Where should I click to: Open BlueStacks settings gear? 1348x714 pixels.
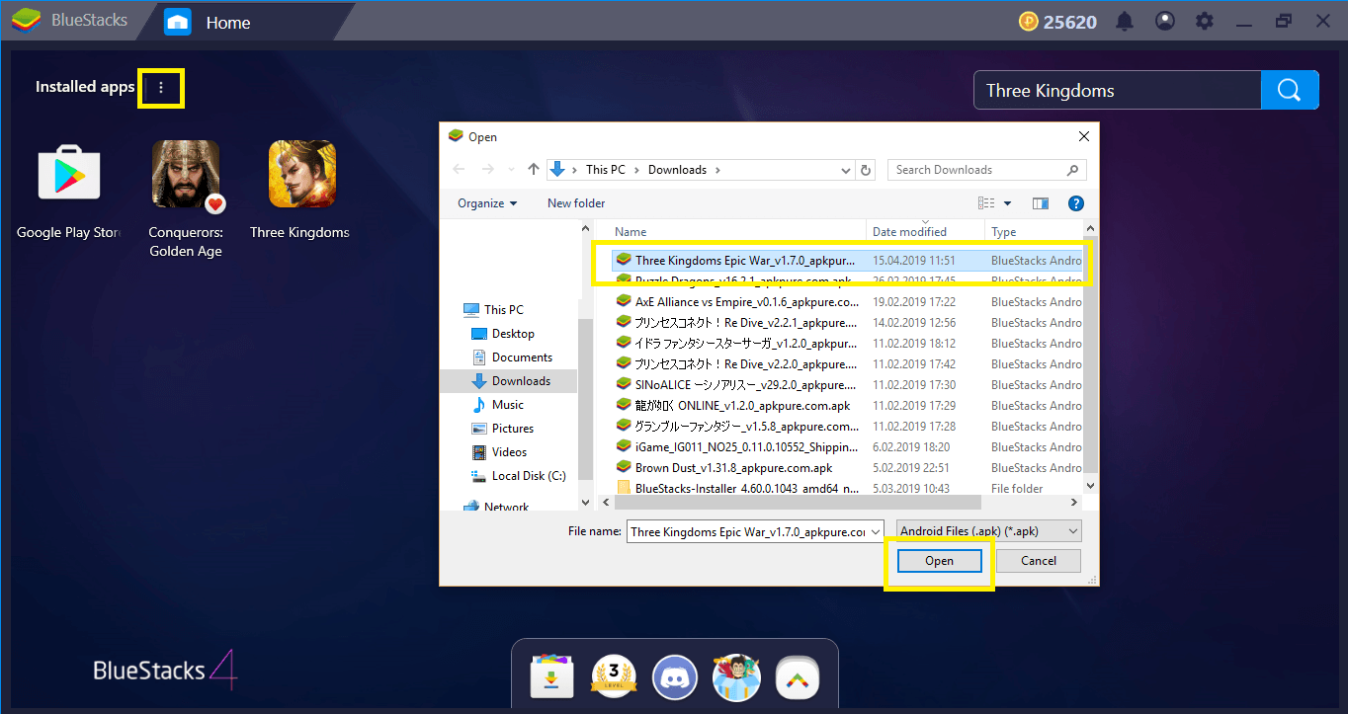pos(1204,21)
